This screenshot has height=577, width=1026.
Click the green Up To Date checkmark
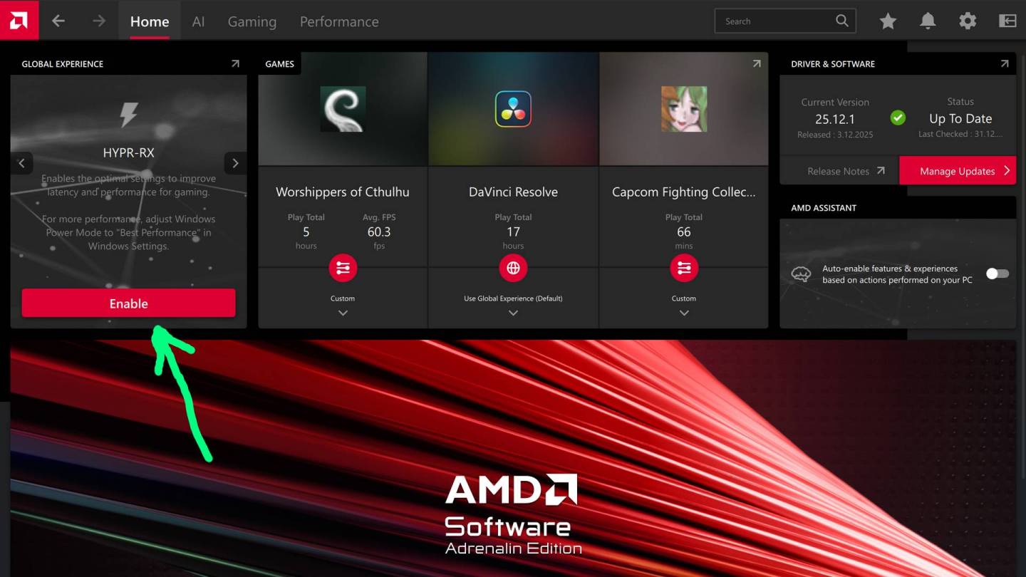click(898, 118)
